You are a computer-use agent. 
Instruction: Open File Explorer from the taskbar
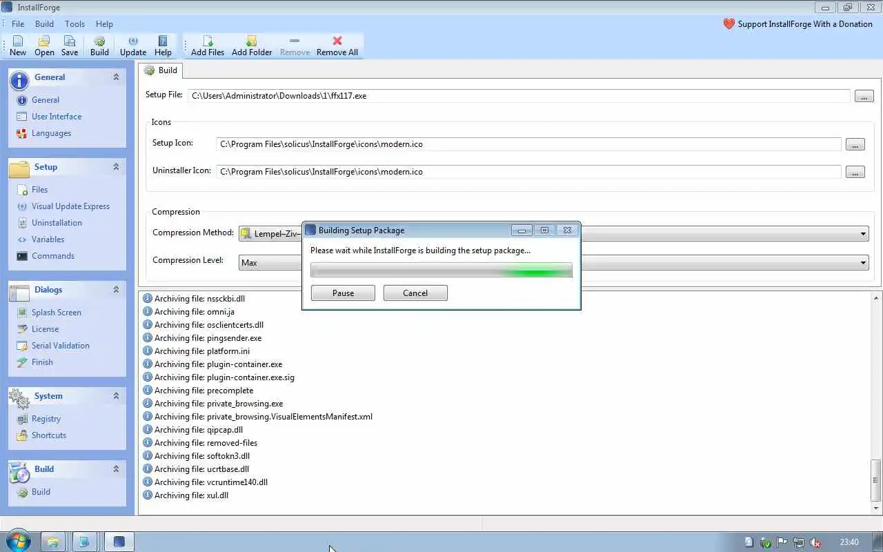[53, 542]
